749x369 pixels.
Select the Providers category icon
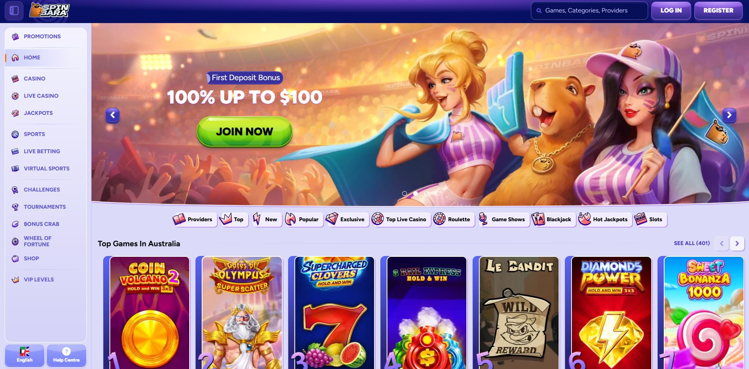pos(179,219)
